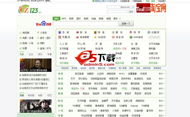The height and width of the screenshot is (117, 190).
Task: Click the mail username input field
Action: tap(113, 7)
